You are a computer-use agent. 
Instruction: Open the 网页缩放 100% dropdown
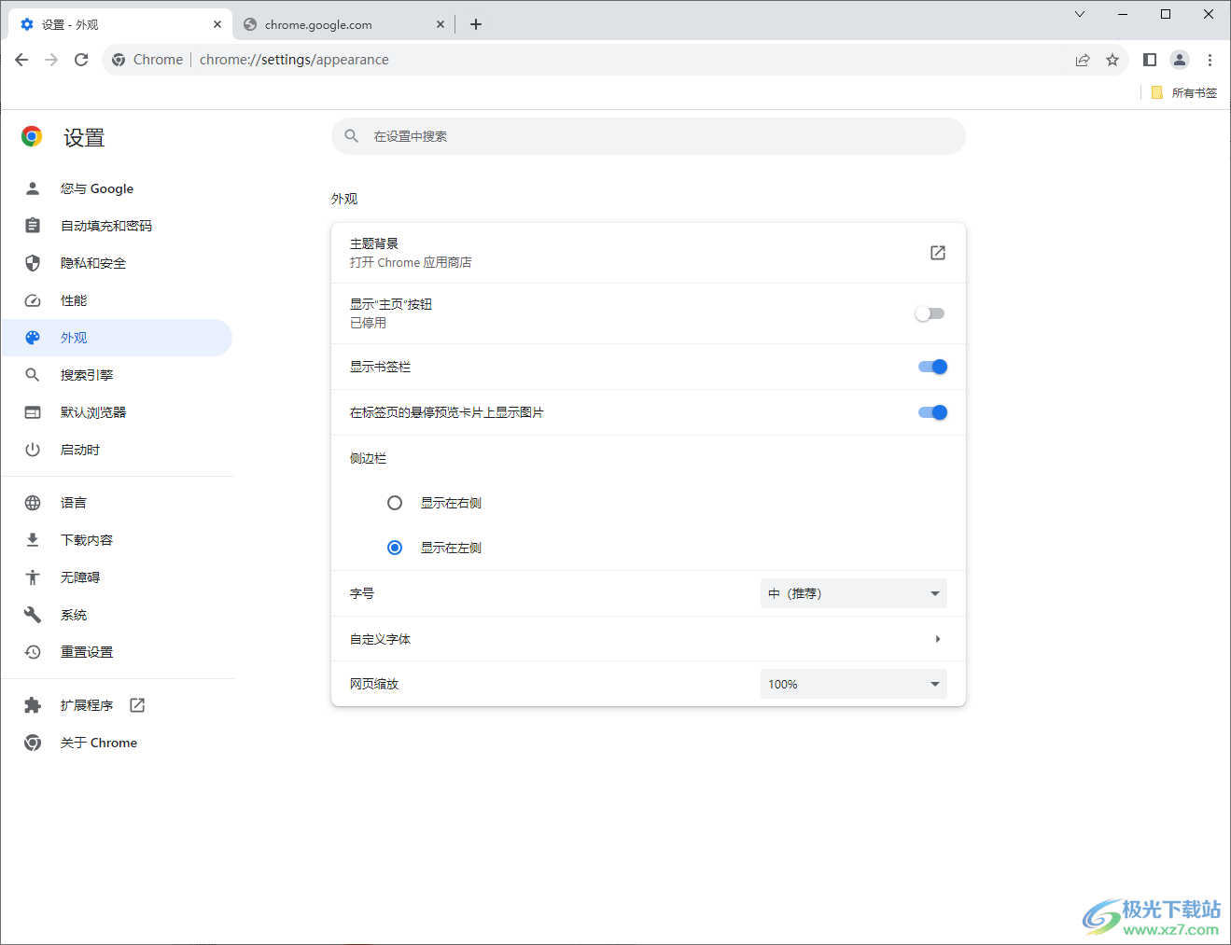[854, 684]
